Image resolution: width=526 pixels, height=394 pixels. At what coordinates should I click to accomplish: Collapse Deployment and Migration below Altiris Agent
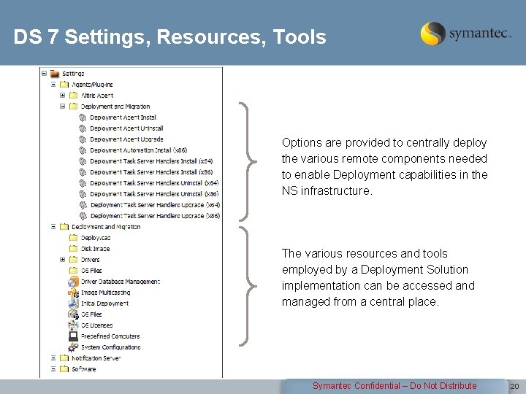pyautogui.click(x=62, y=107)
